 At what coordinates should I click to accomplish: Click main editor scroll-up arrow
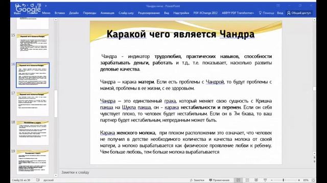[314, 20]
